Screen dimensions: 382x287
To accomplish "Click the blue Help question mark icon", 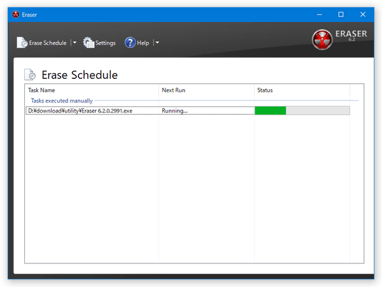I will click(130, 43).
